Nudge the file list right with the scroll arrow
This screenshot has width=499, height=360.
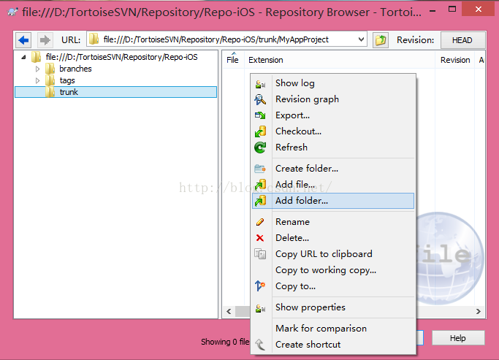[478, 312]
